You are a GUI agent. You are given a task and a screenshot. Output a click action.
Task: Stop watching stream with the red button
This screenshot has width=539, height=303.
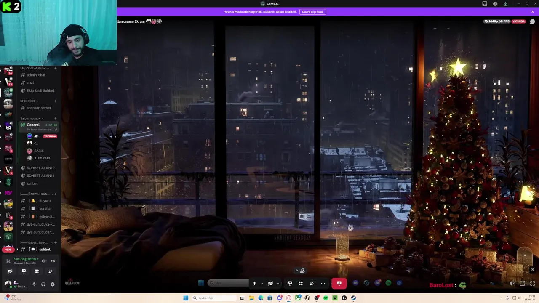(x=339, y=284)
